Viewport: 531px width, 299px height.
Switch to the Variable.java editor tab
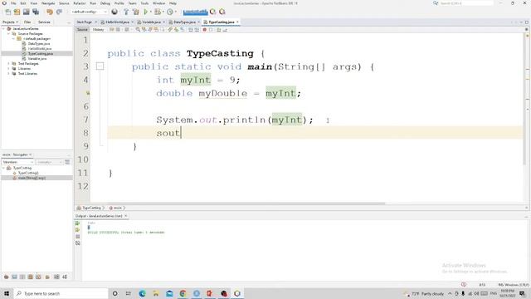coord(151,22)
